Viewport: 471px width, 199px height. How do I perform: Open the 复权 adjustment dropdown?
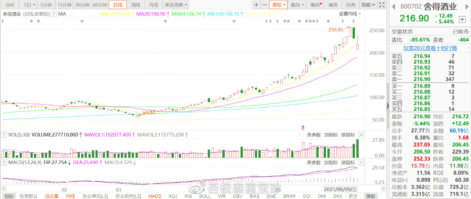tap(278, 5)
